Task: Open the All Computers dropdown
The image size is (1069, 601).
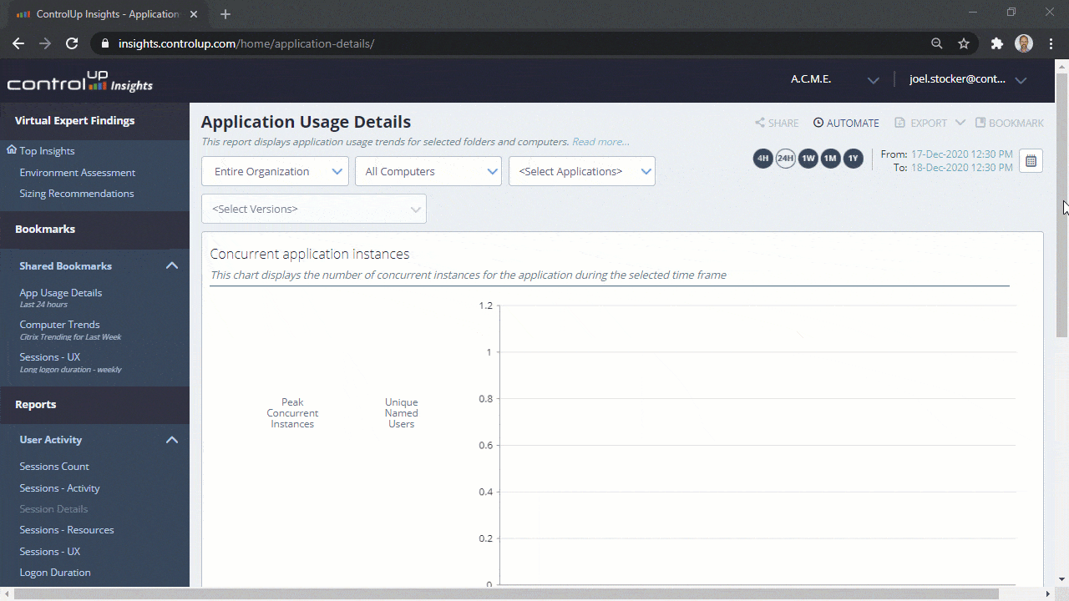Action: (428, 171)
